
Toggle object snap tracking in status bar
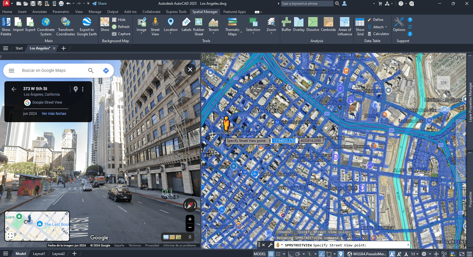pyautogui.click(x=322, y=254)
